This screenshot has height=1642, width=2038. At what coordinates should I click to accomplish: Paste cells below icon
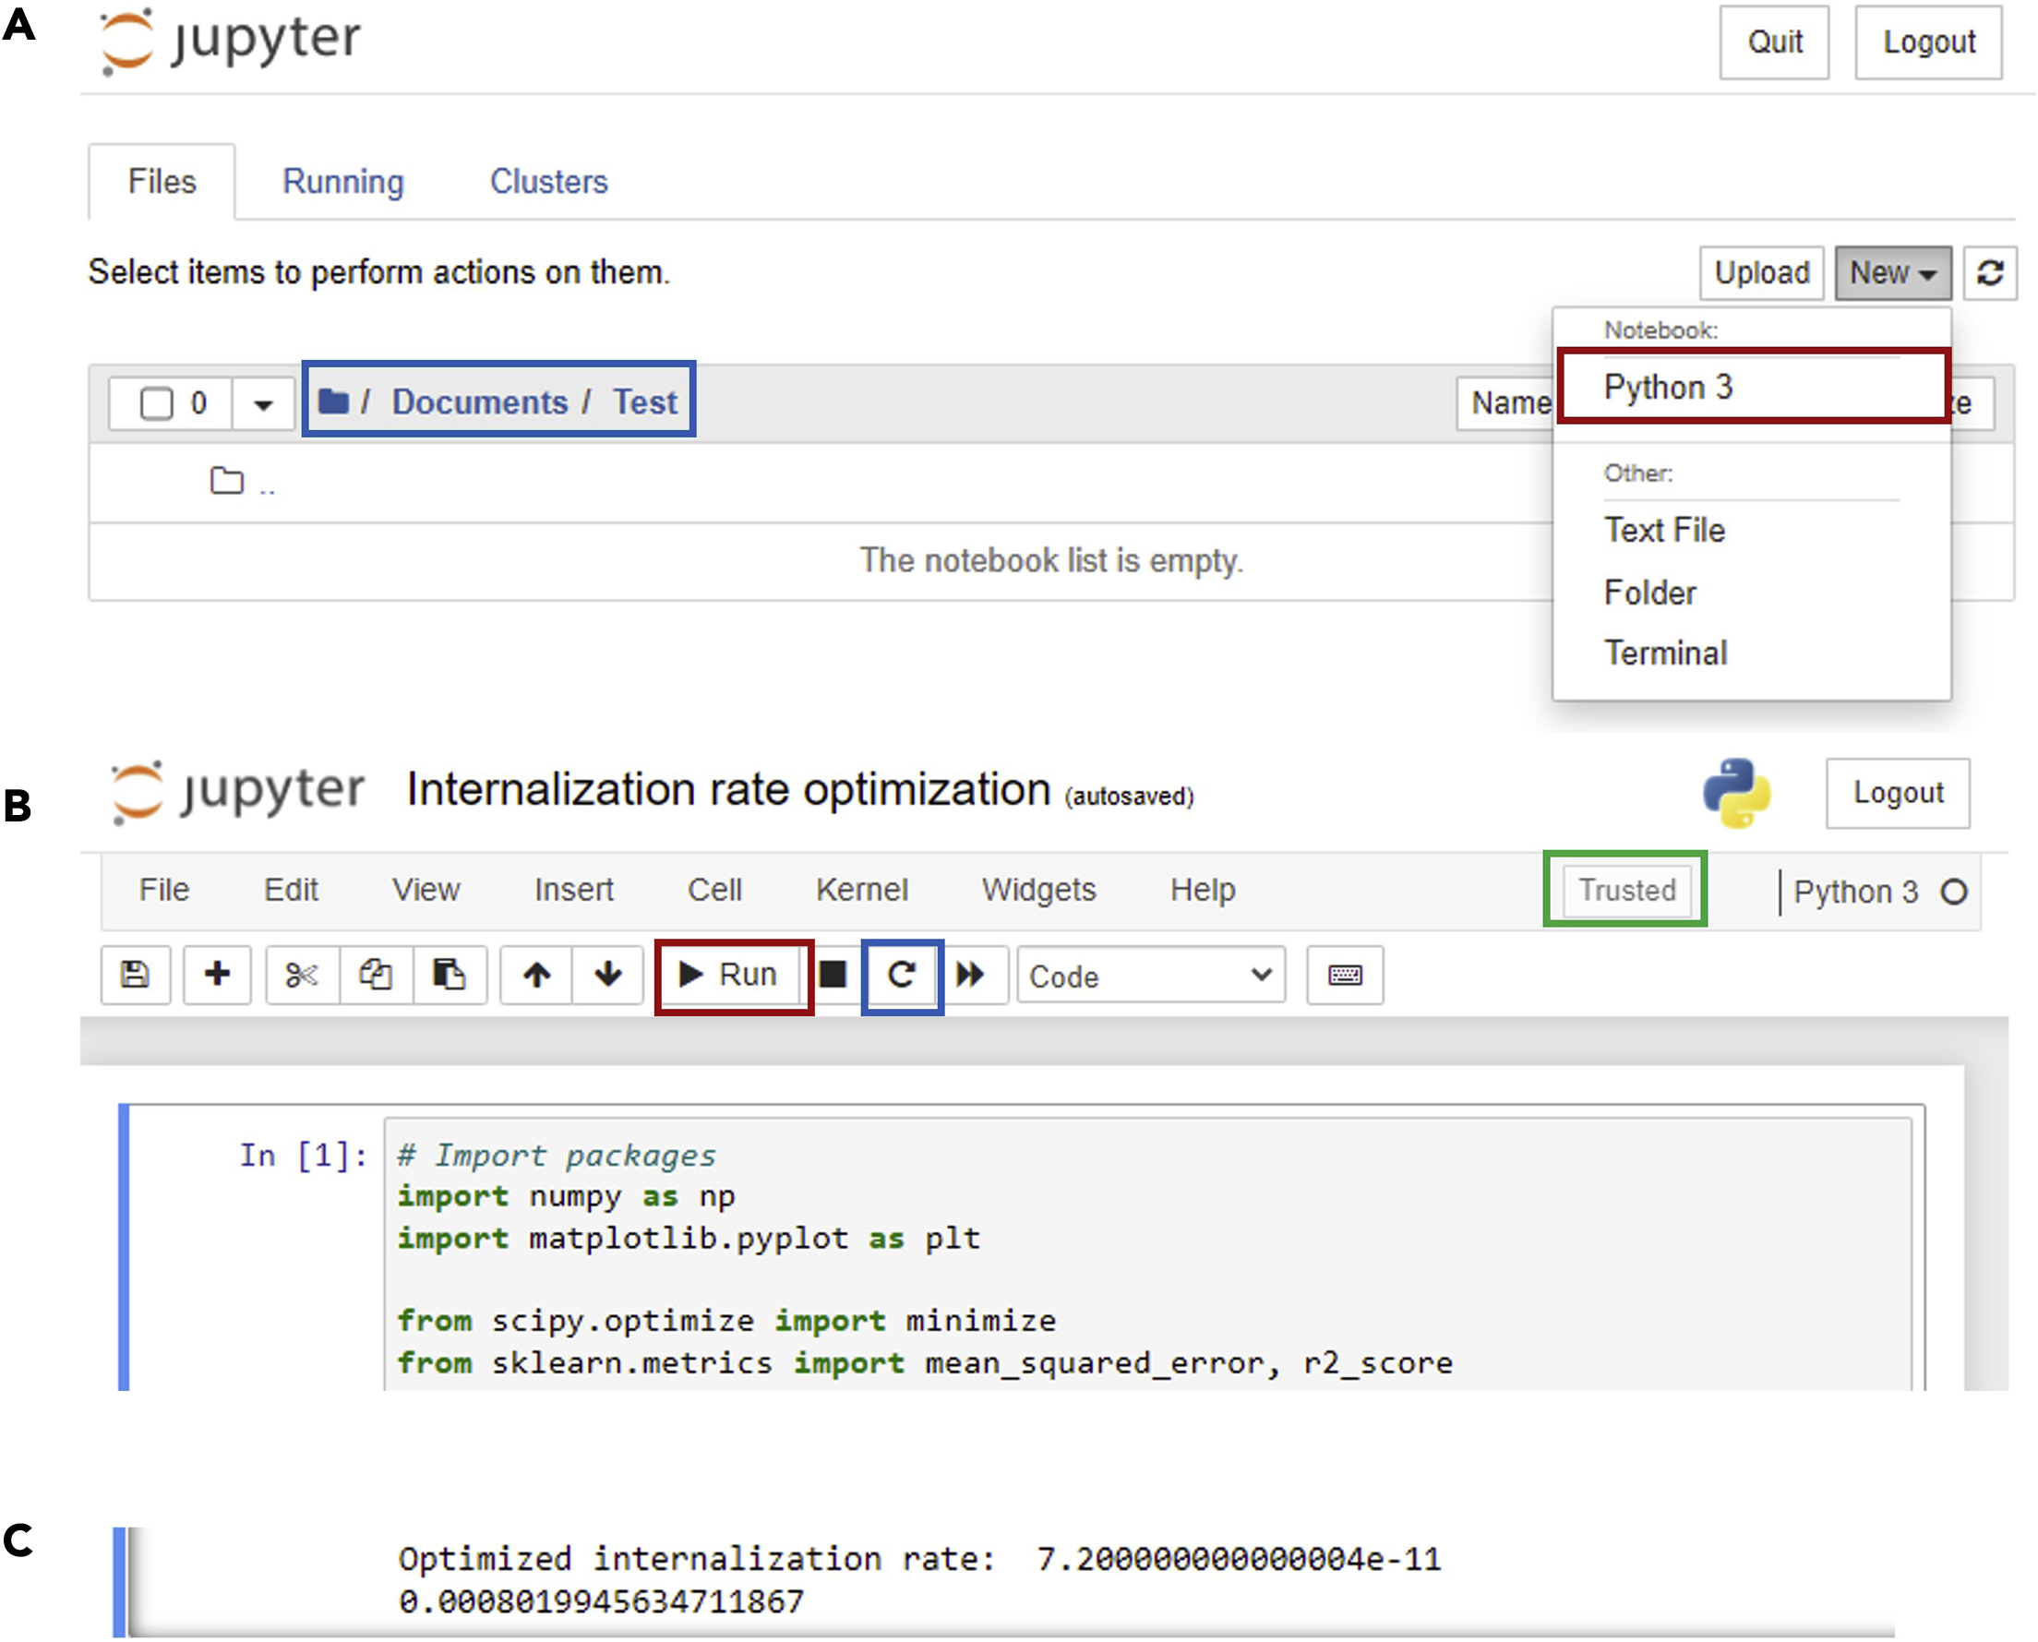tap(450, 975)
